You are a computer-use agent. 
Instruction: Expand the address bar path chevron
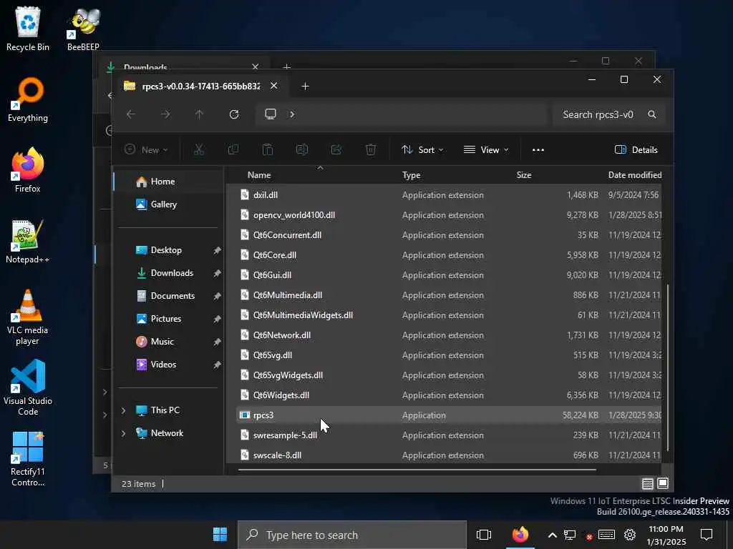[292, 114]
